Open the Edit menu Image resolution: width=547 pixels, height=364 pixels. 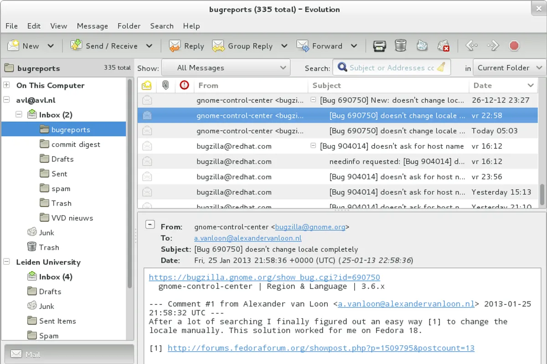34,26
